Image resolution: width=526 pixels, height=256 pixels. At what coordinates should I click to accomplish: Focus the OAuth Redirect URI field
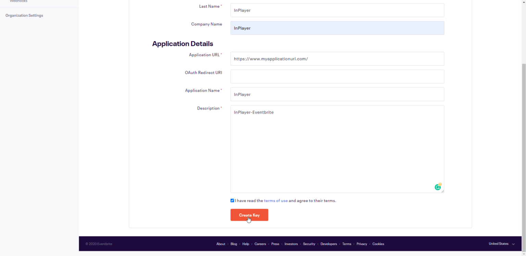[x=337, y=76]
